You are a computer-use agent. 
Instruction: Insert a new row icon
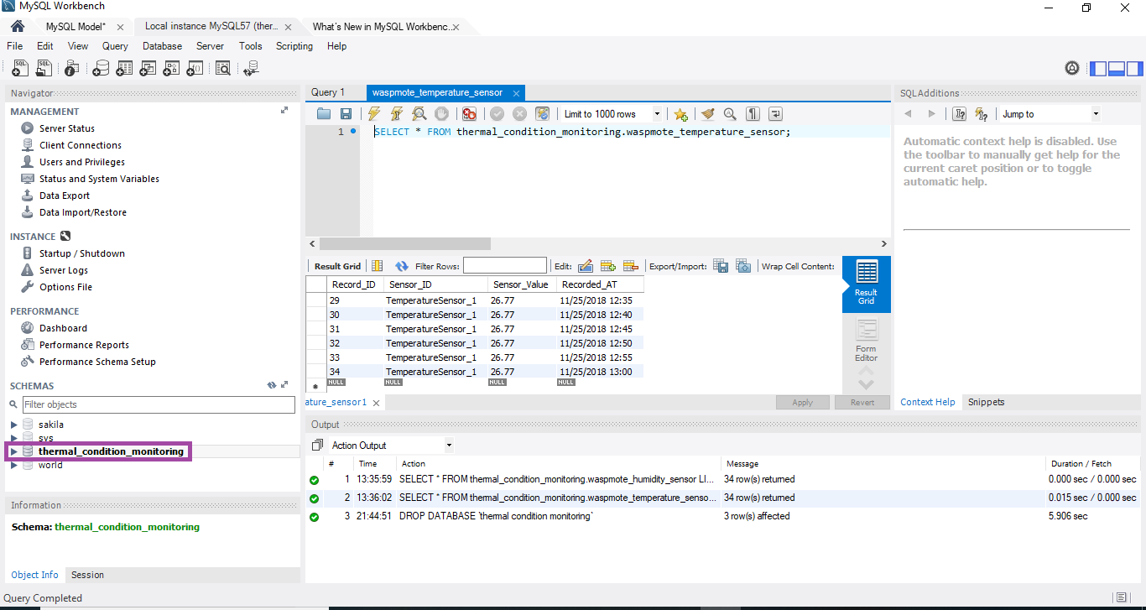[x=608, y=266]
